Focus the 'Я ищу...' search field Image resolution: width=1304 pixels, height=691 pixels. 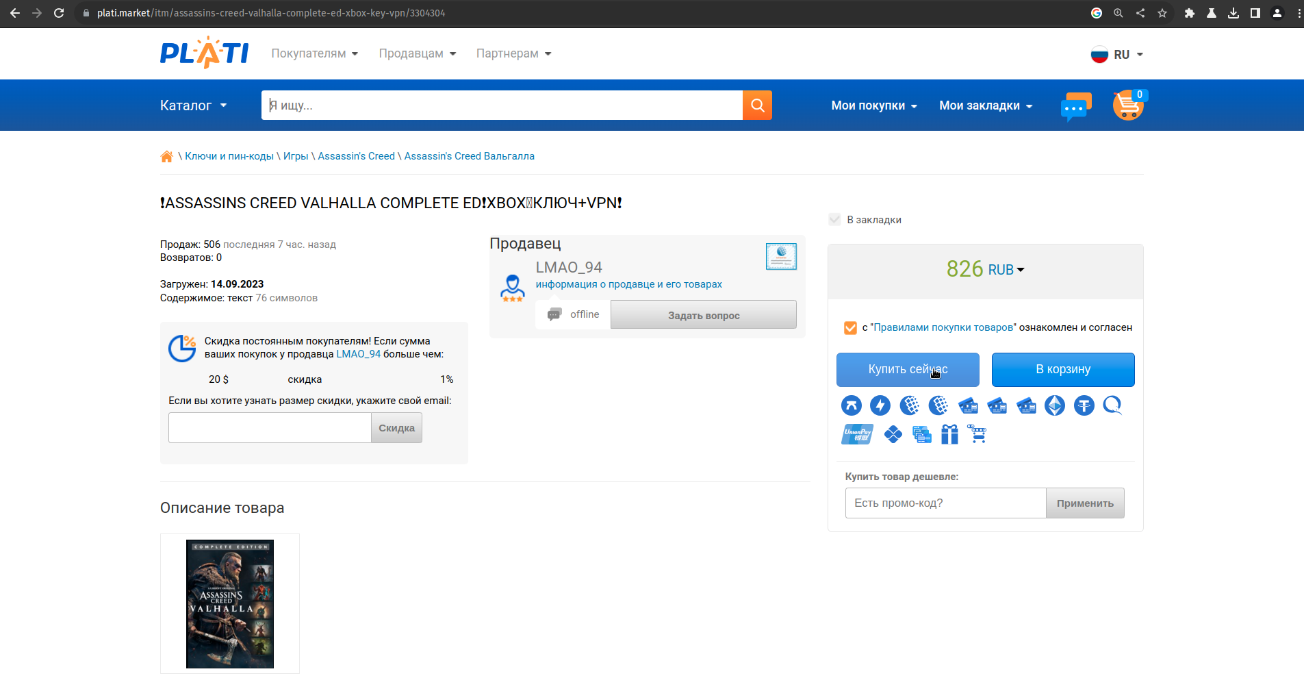[502, 105]
